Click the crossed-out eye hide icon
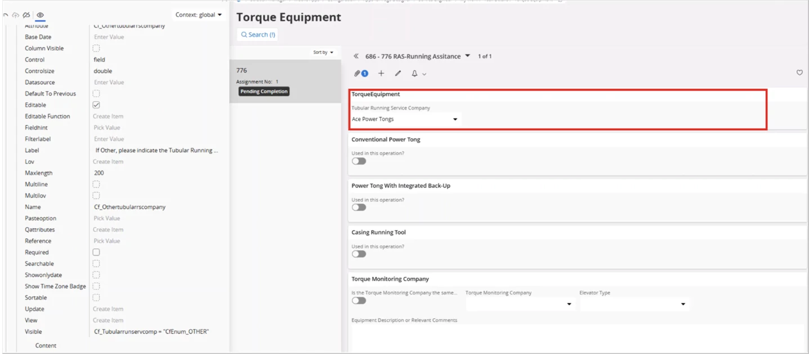Image resolution: width=809 pixels, height=354 pixels. (x=26, y=15)
